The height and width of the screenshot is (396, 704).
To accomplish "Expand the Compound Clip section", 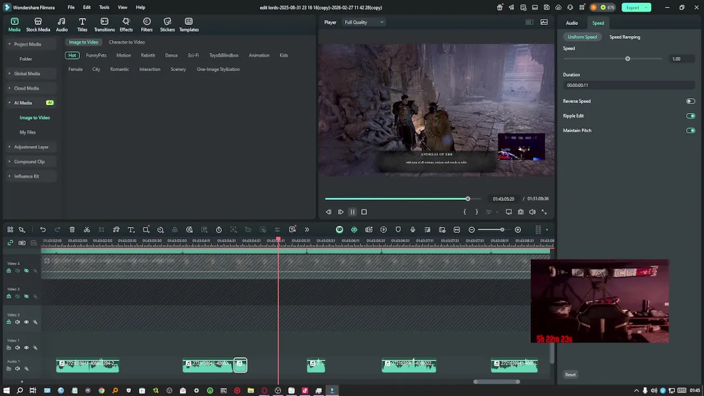I will [9, 162].
